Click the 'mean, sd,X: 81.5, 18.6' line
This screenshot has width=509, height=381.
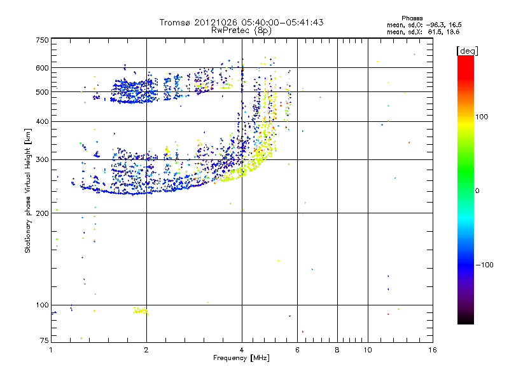coord(423,32)
